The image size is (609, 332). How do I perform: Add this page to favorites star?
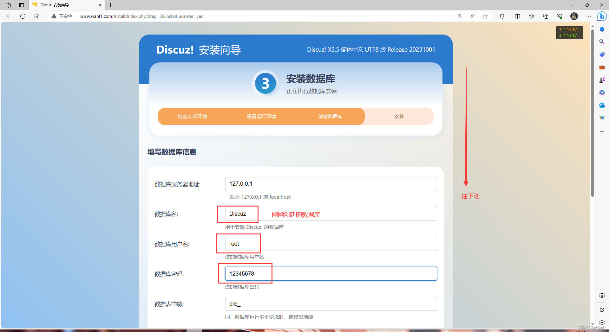click(x=485, y=16)
